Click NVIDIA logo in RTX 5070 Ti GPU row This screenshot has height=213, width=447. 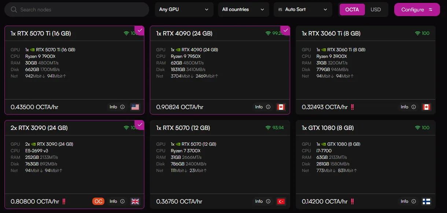pos(33,50)
